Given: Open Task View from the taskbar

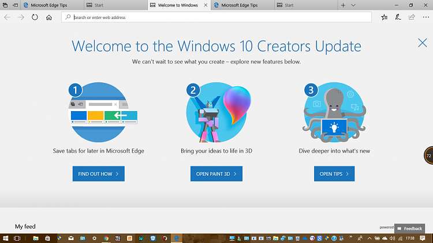Looking at the screenshot, I should [x=17, y=238].
